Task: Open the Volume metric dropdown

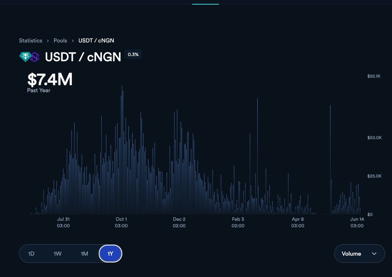Action: pos(360,253)
